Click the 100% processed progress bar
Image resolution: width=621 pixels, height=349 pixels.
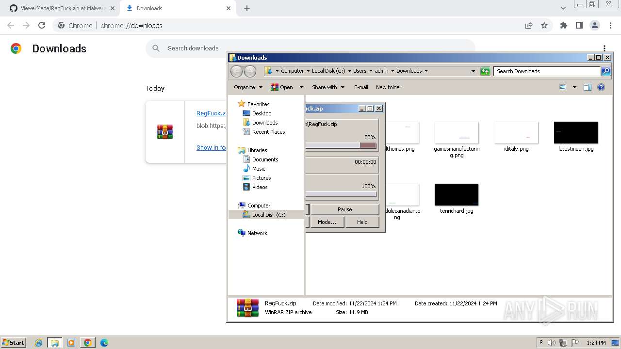pyautogui.click(x=341, y=194)
